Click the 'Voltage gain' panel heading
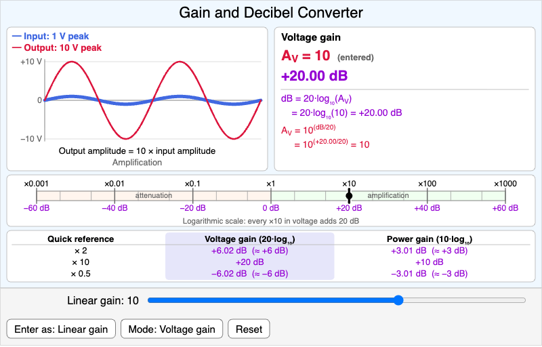 tap(311, 37)
